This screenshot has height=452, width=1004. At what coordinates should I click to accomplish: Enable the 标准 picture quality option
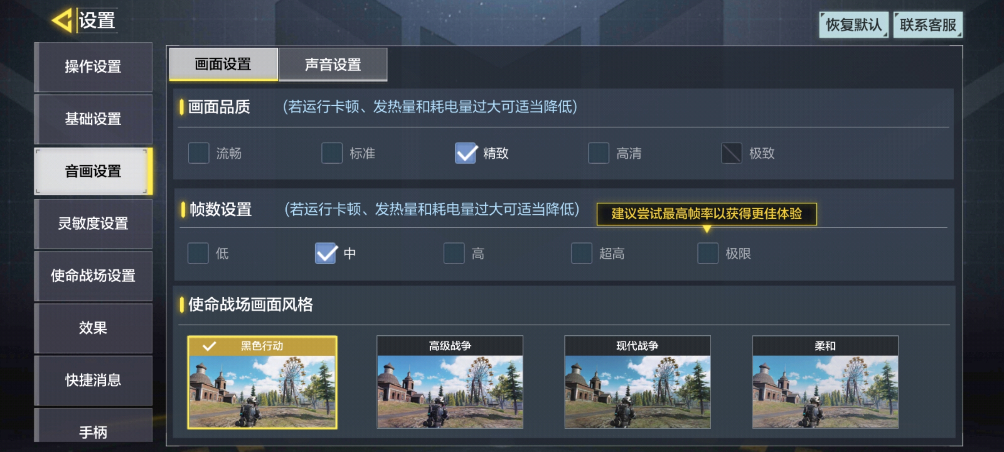point(332,153)
